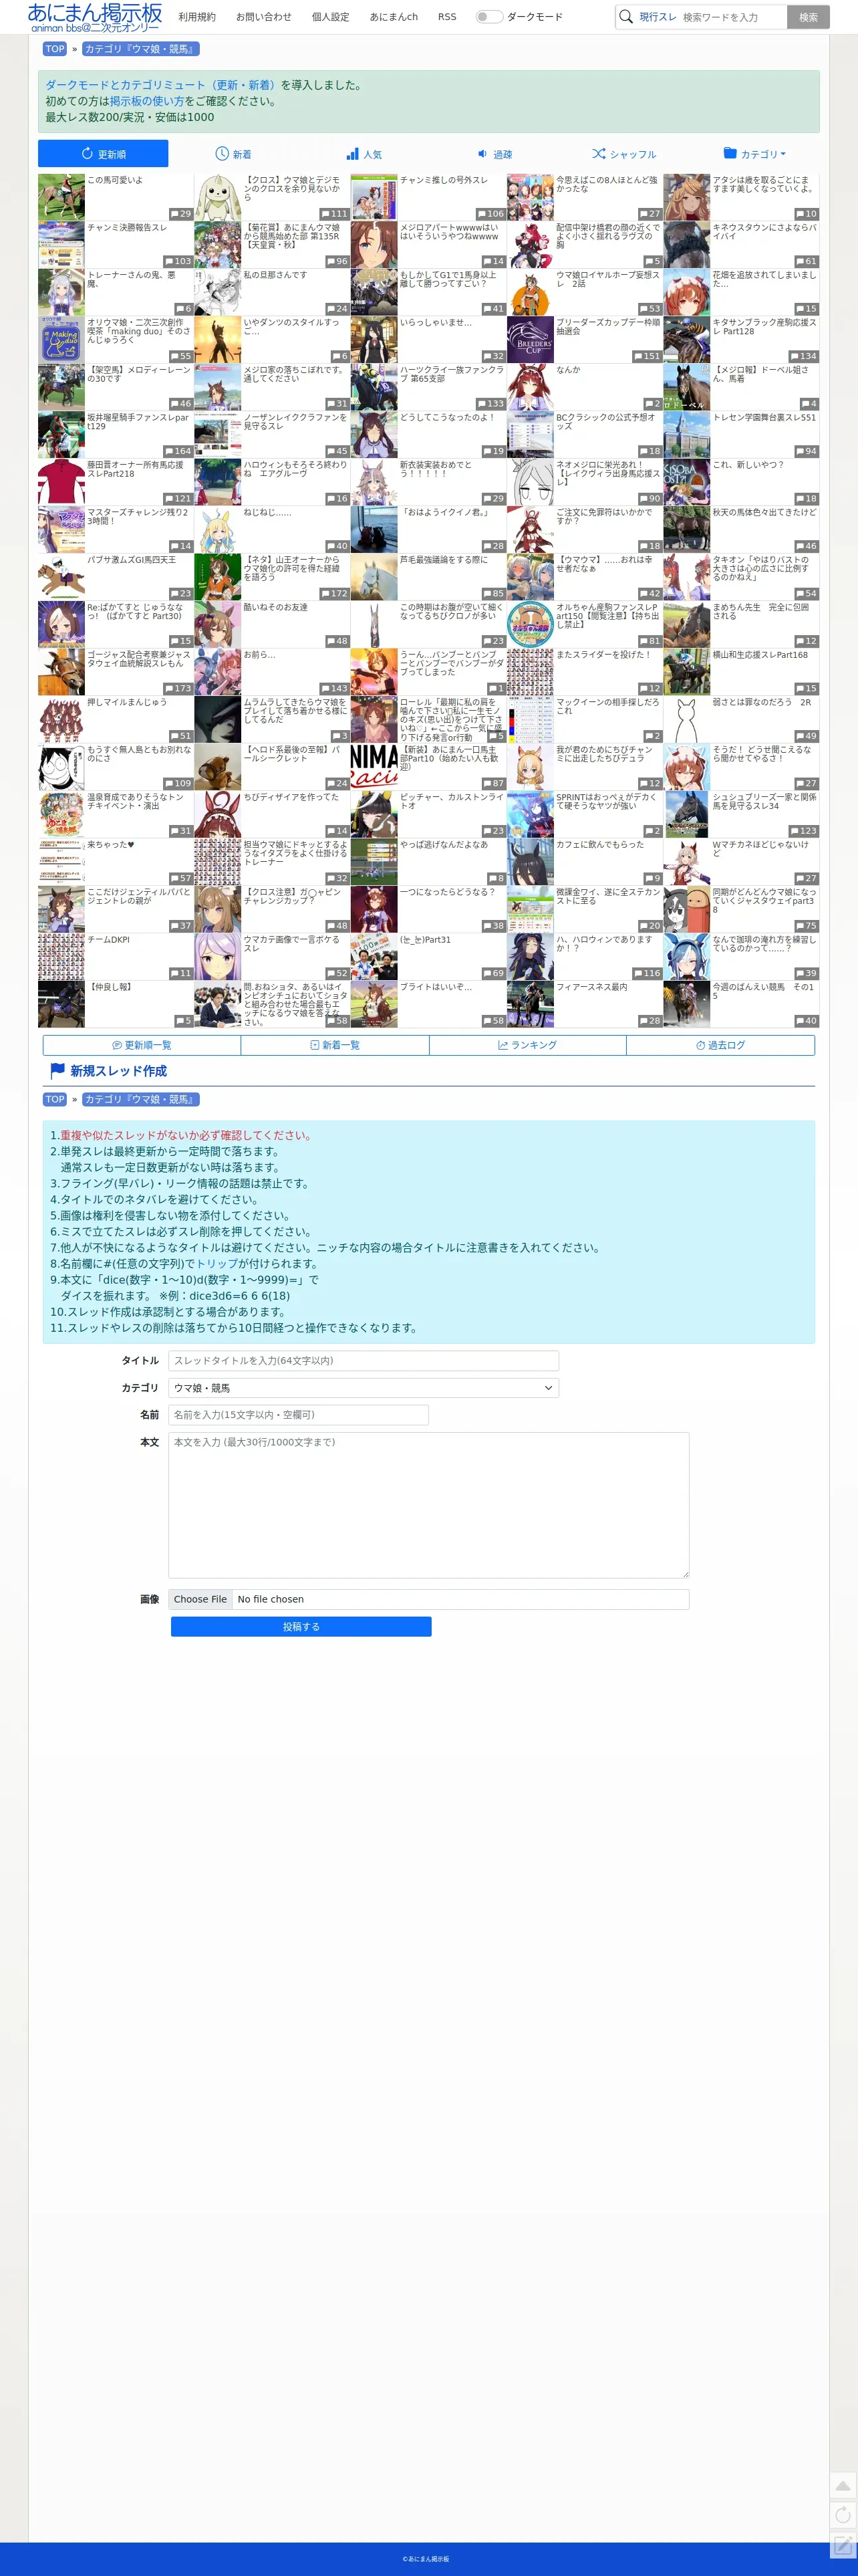Open thread 藤田晋オーナー所有馬応援スレPart218
The image size is (858, 2576).
[x=115, y=482]
